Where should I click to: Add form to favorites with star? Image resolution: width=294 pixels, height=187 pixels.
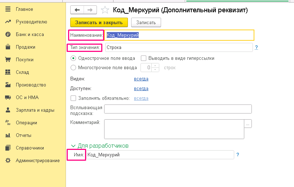pyautogui.click(x=105, y=10)
